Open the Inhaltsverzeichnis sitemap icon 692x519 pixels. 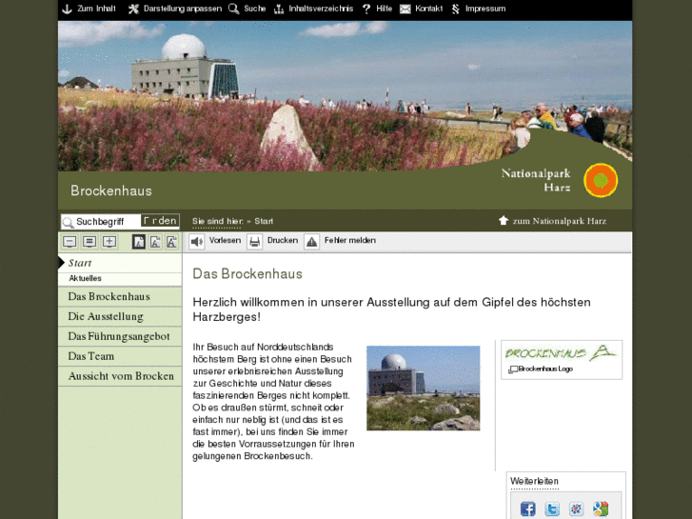click(x=279, y=9)
